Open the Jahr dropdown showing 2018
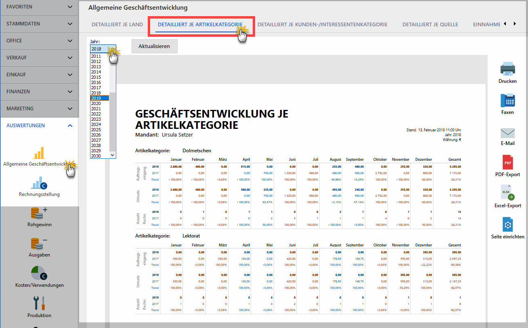The width and height of the screenshot is (528, 328). coord(103,49)
